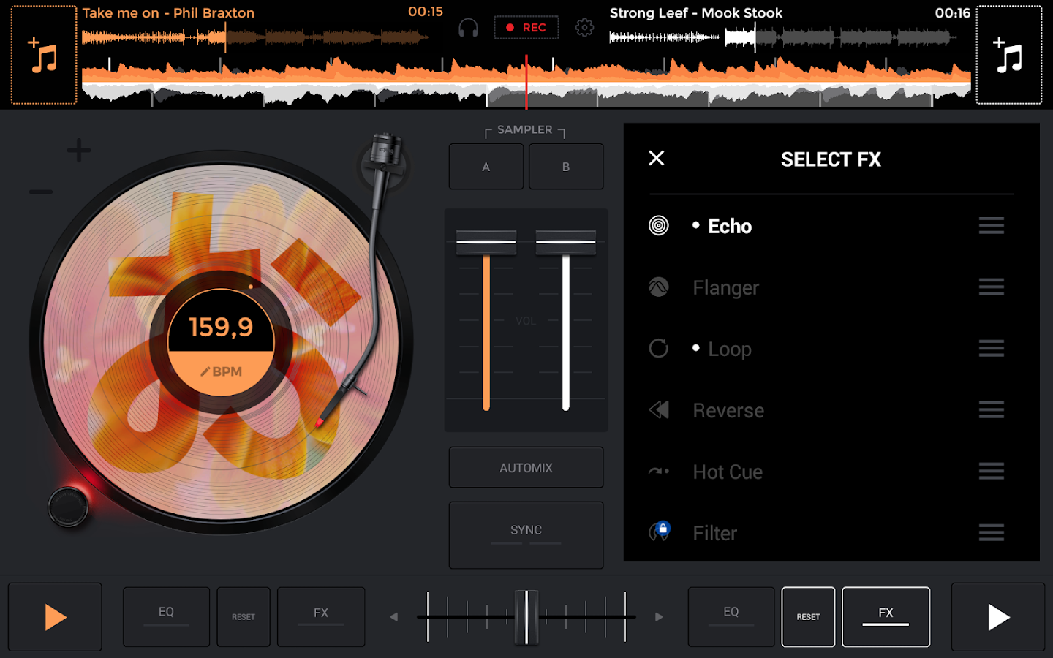The image size is (1053, 658).
Task: Select the Loop effect icon
Action: (x=659, y=349)
